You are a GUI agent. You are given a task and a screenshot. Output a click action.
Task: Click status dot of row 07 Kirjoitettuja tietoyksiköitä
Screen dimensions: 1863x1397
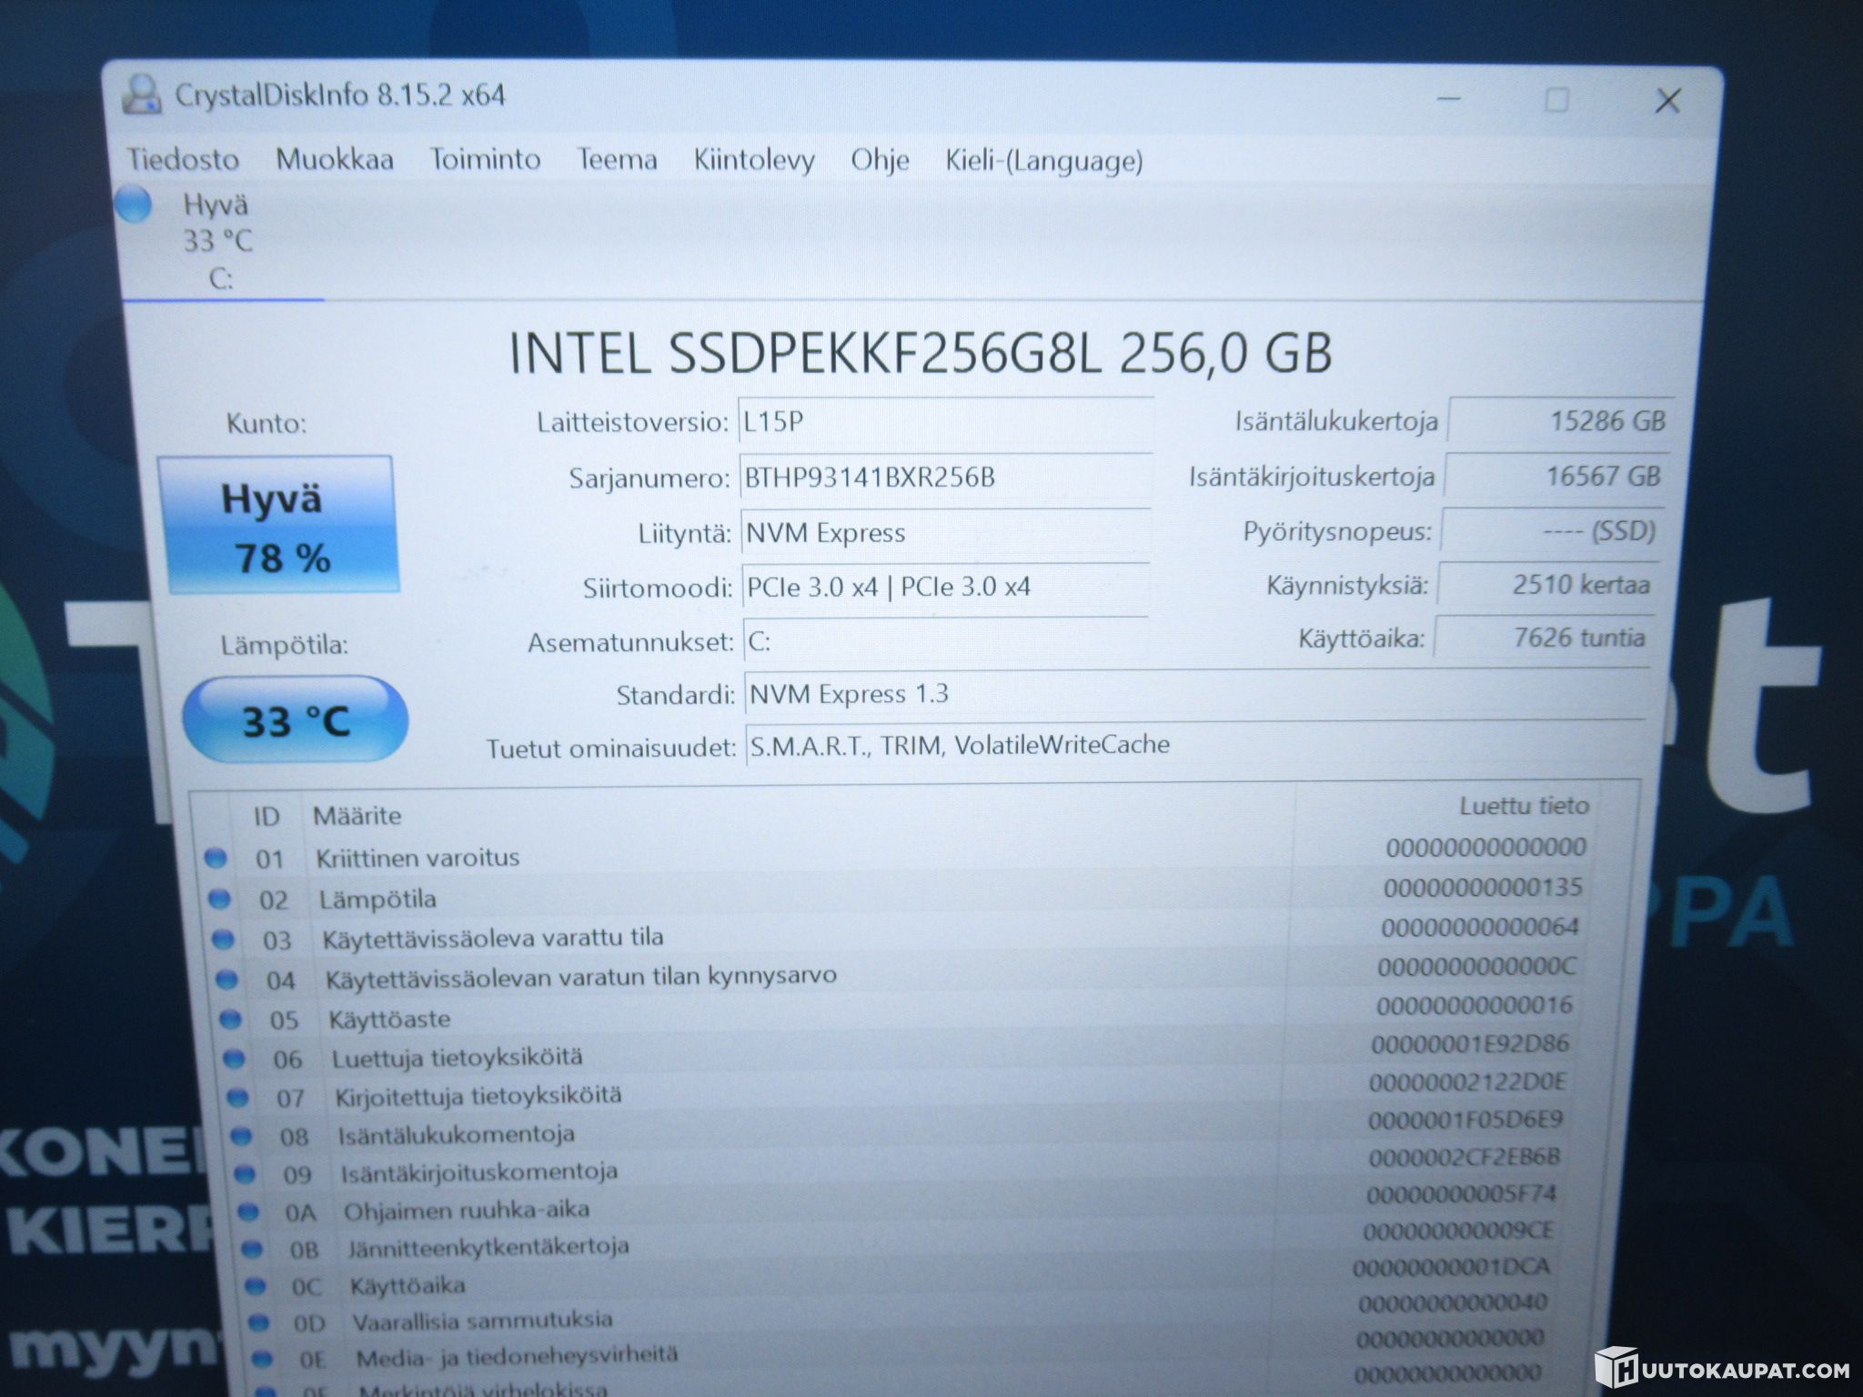(x=237, y=1097)
